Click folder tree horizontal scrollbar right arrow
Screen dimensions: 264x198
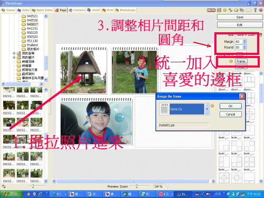(41, 84)
